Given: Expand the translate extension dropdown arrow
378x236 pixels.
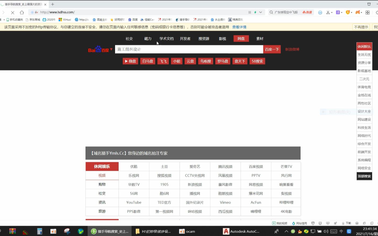Looking at the screenshot, I should click(x=342, y=13).
